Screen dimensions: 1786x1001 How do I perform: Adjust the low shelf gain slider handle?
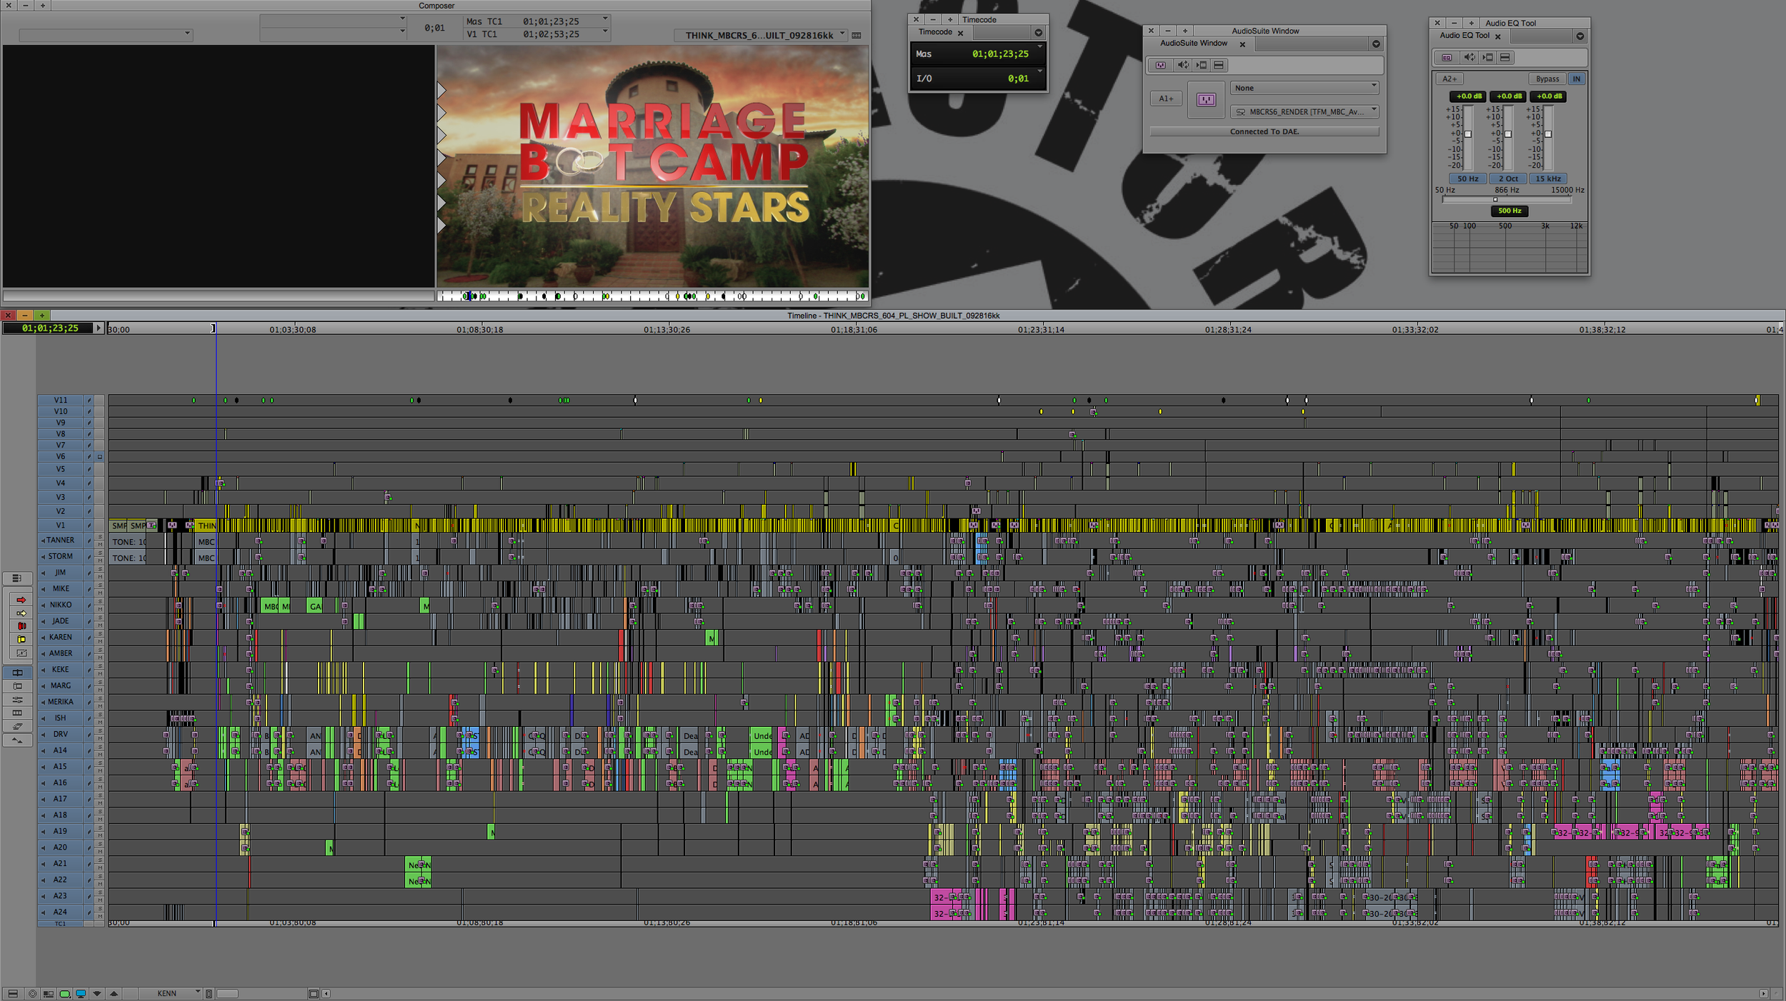[1468, 134]
